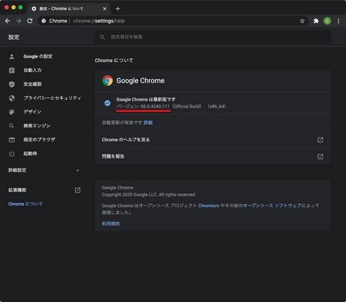This screenshot has height=302, width=346.
Task: Click the person icon beside Google の設定
Action: (12, 57)
